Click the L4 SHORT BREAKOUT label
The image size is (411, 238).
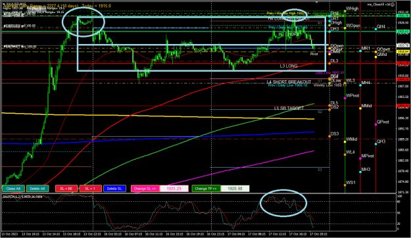(x=289, y=82)
